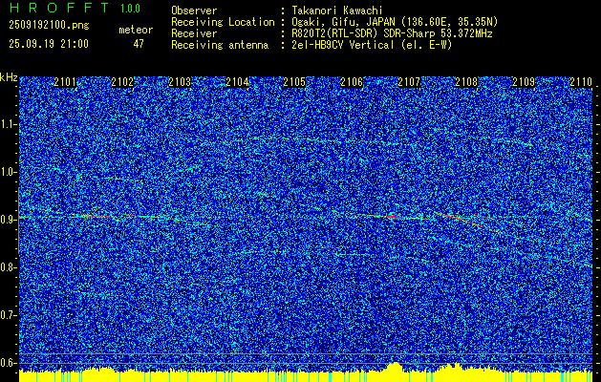Screen dimensions: 601x382
Task: Click the date stamp 25.09.19 21:00
Action: point(49,44)
